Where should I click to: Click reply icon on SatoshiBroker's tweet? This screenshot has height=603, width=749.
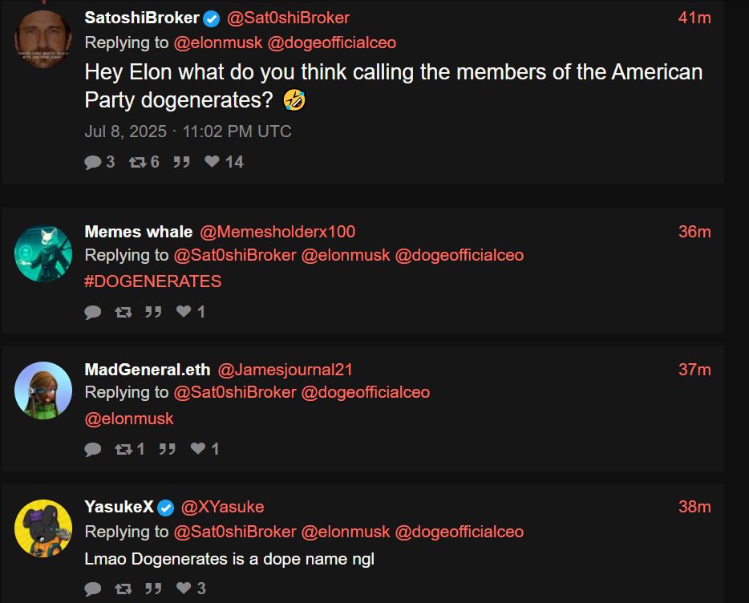tap(93, 162)
